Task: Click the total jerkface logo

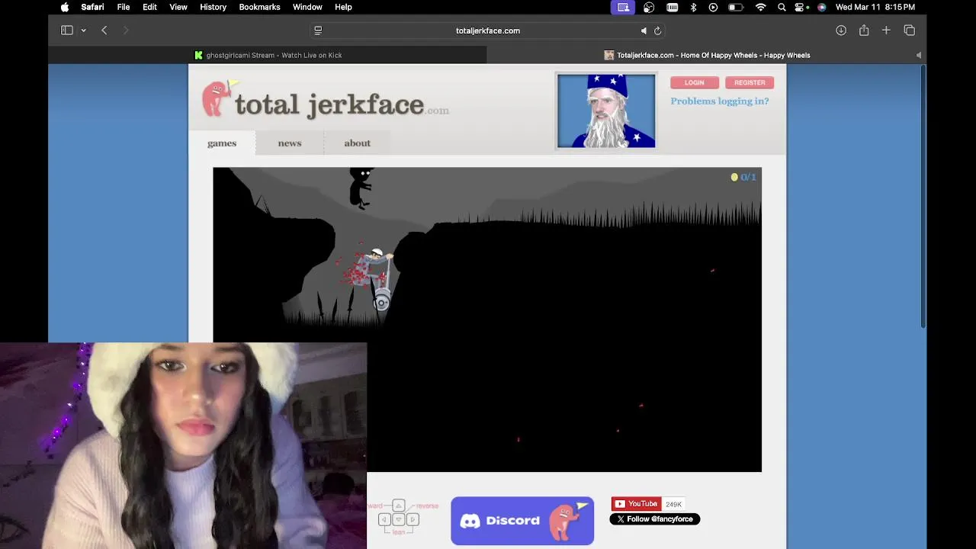Action: tap(326, 100)
